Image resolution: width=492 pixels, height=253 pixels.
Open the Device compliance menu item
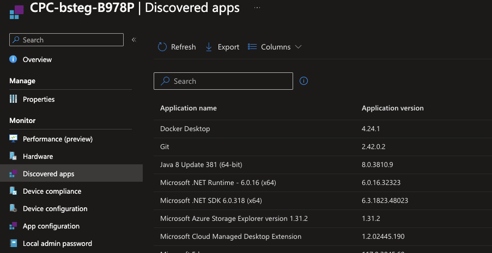[52, 191]
